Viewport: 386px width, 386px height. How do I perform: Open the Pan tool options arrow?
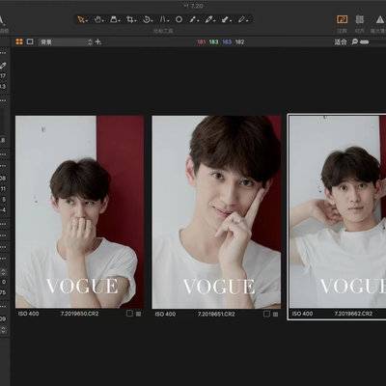(x=103, y=21)
